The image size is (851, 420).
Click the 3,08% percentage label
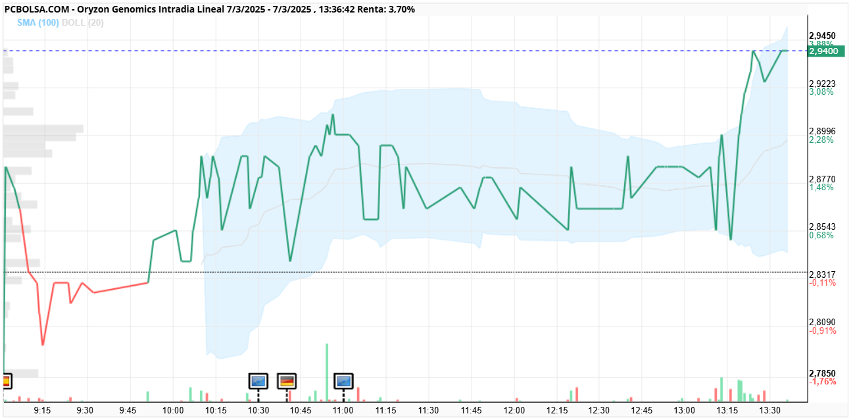tap(821, 92)
